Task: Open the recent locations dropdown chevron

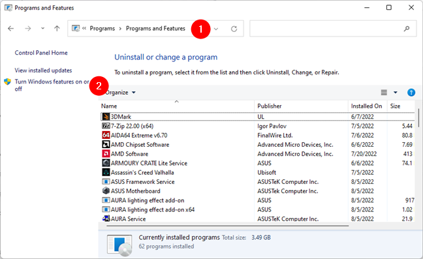Action: (42, 28)
